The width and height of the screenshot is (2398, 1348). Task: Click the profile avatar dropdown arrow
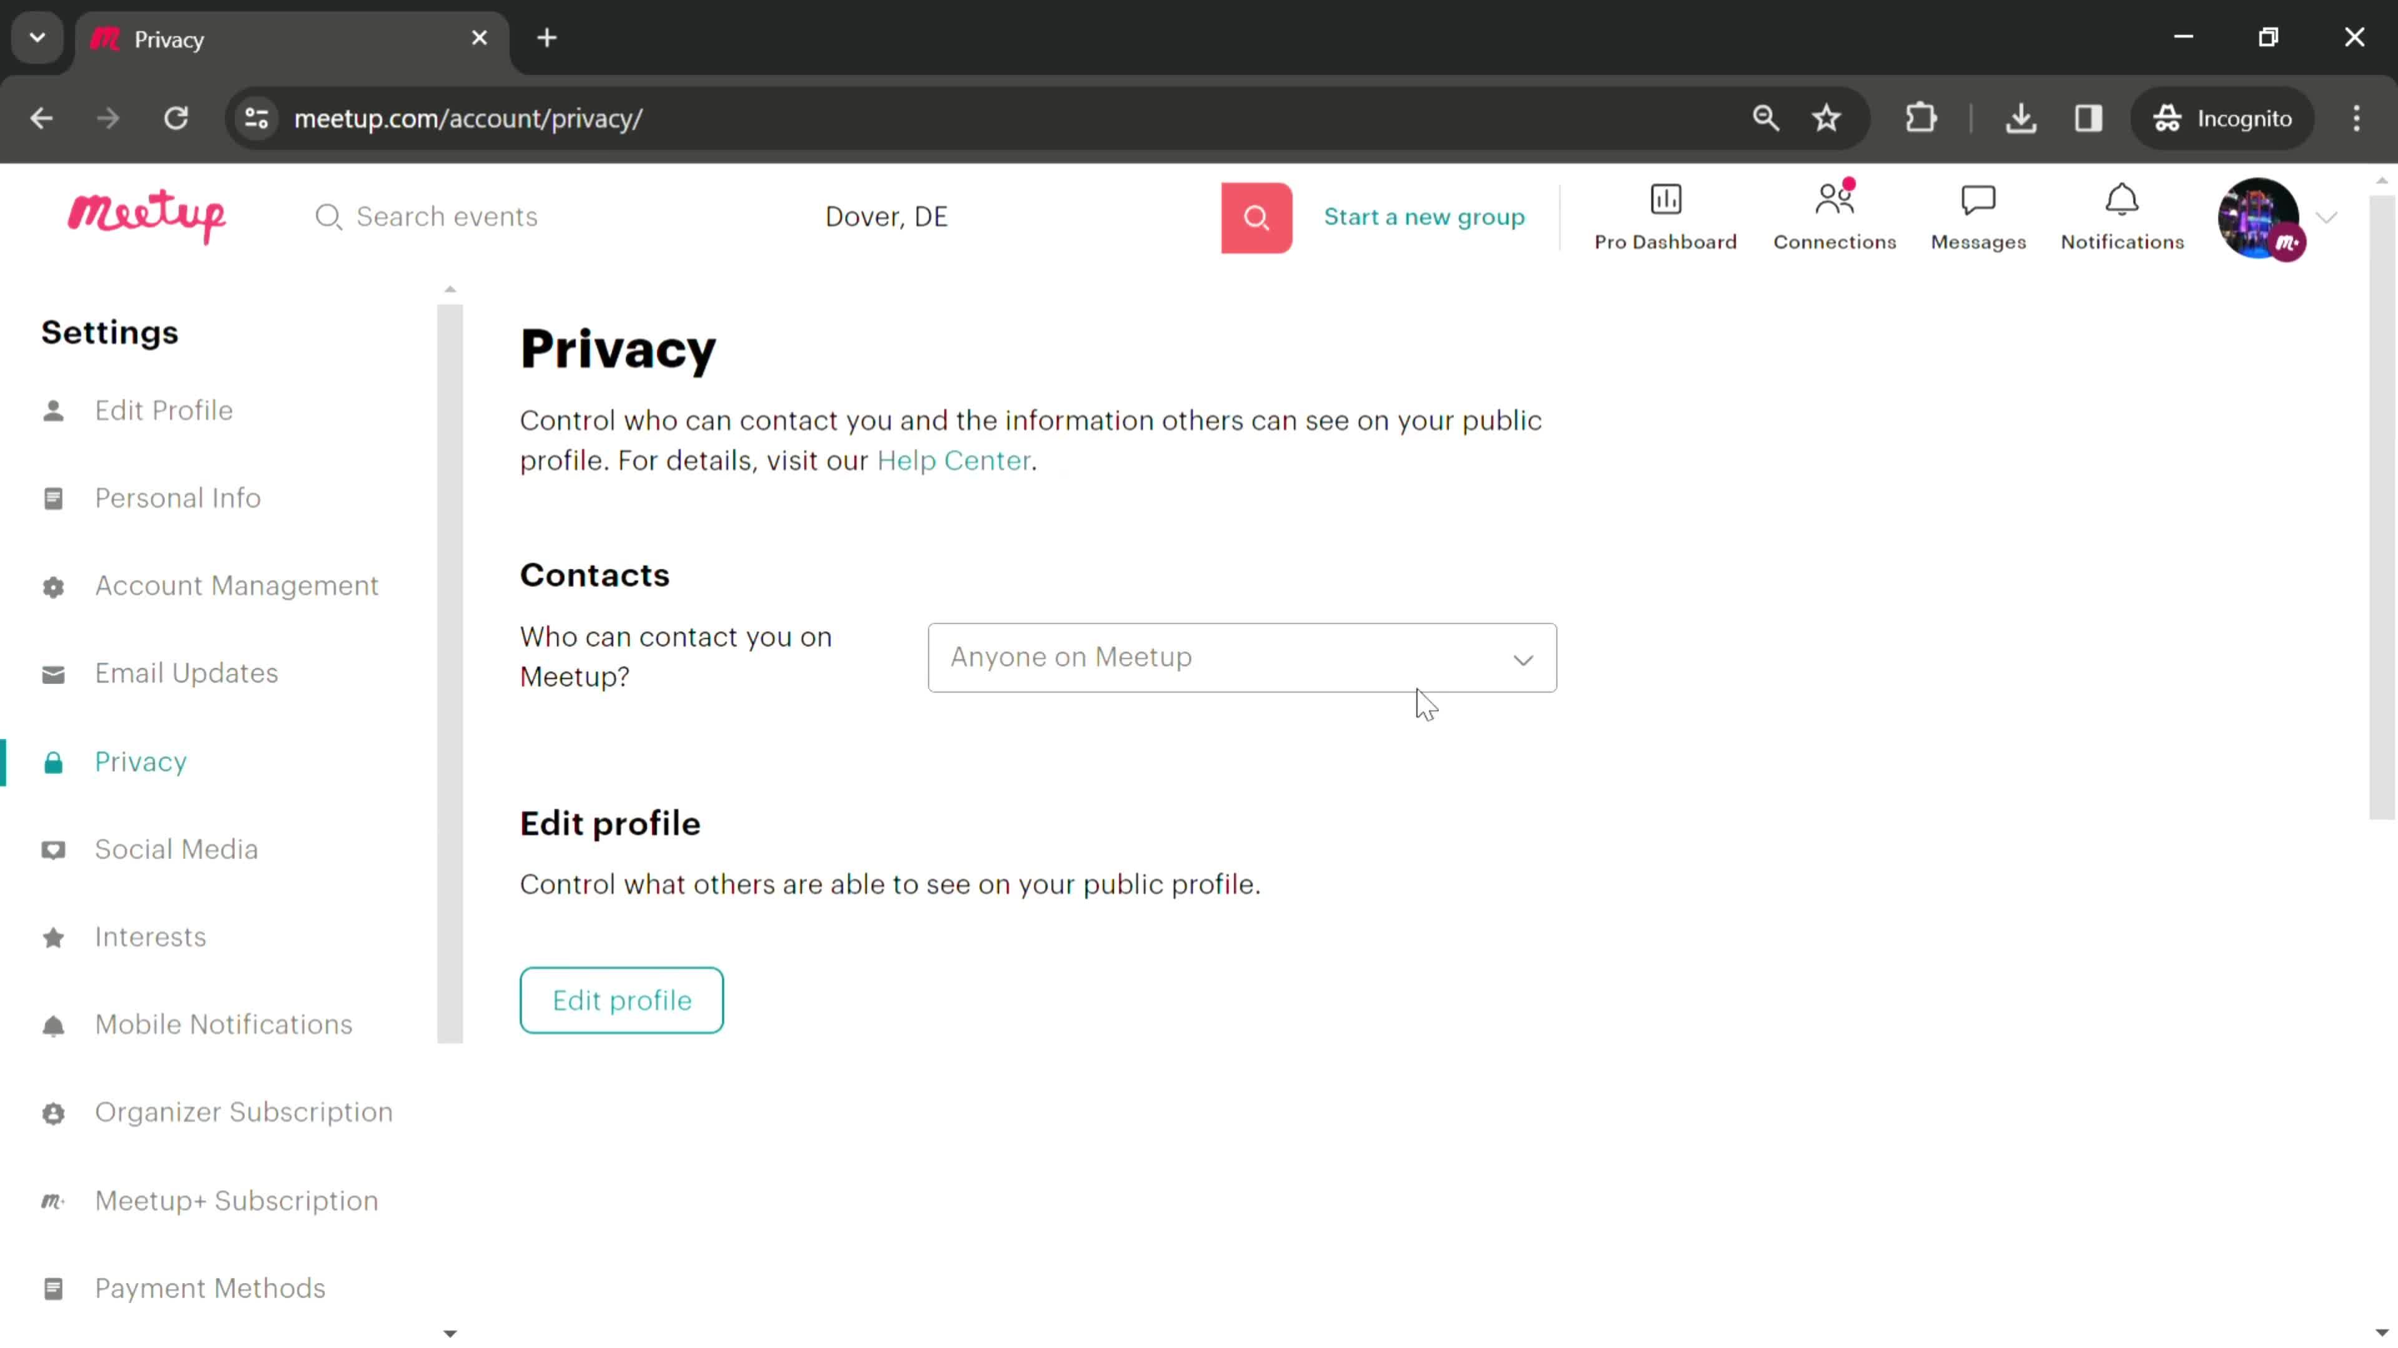pyautogui.click(x=2327, y=215)
